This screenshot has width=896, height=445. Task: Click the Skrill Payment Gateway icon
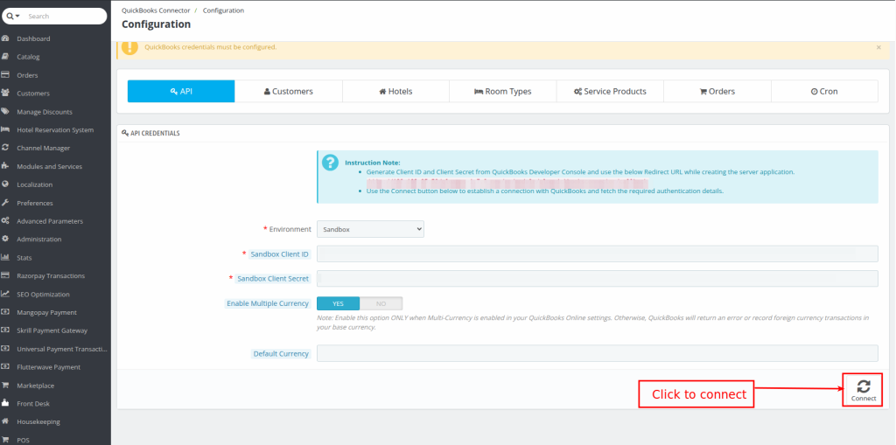(x=5, y=330)
